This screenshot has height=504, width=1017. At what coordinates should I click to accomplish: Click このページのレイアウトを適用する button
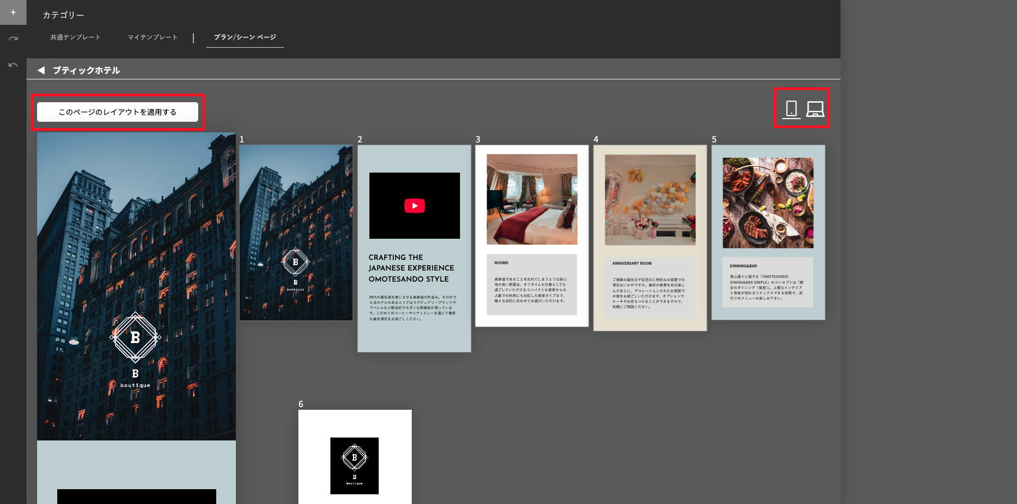click(x=118, y=112)
